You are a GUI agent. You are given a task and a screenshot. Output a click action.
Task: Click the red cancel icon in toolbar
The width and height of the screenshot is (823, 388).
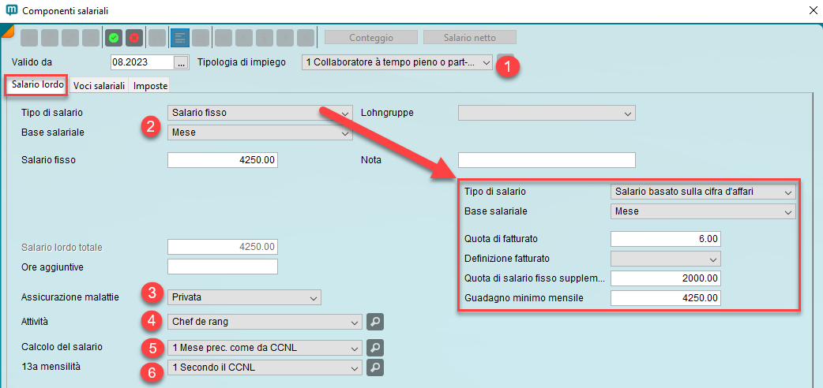tap(133, 37)
